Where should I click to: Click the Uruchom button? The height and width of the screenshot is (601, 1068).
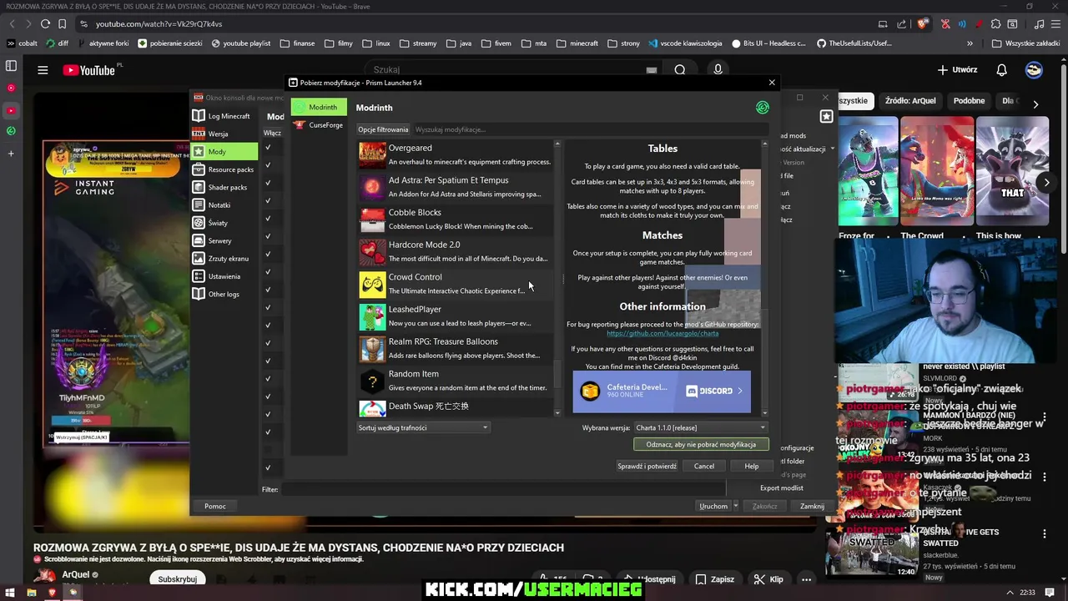point(713,506)
